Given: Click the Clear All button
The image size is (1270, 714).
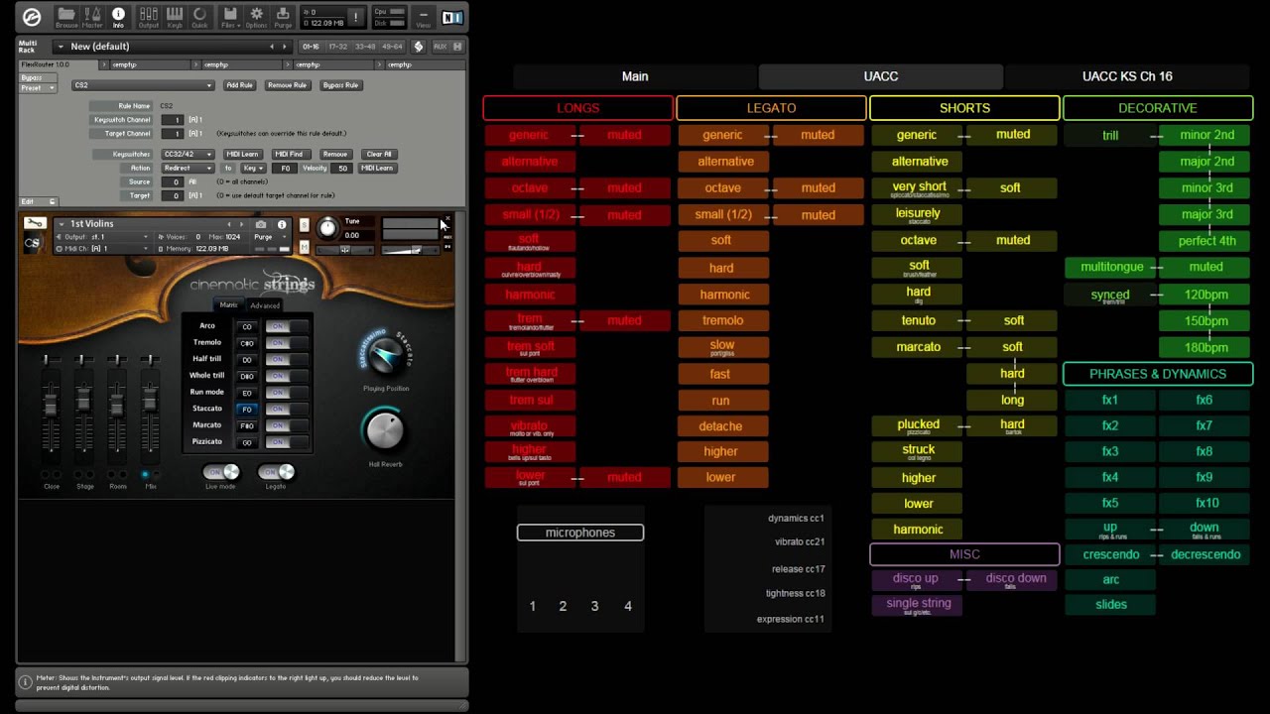Looking at the screenshot, I should point(379,155).
